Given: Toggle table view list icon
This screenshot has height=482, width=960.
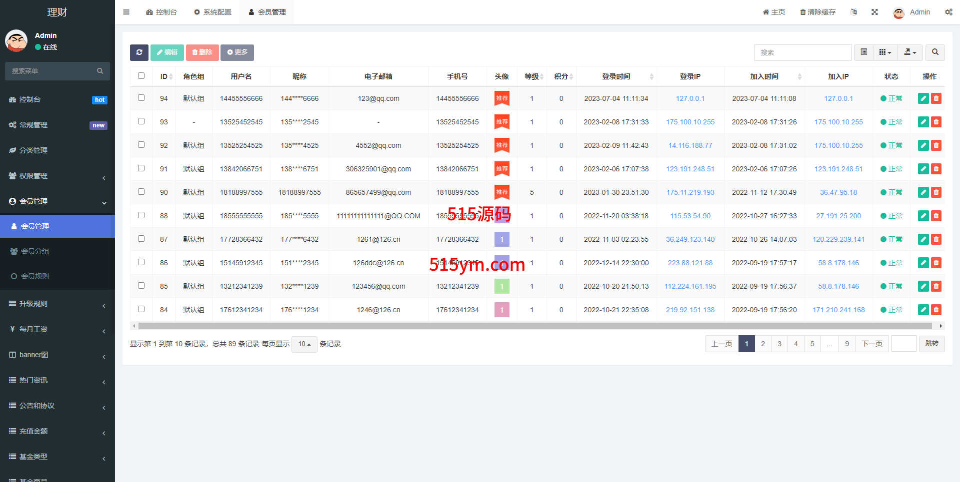Looking at the screenshot, I should pos(863,52).
